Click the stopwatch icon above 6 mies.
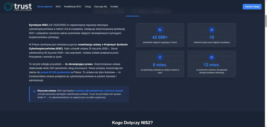The width and height of the screenshot is (267, 127). click(x=160, y=57)
